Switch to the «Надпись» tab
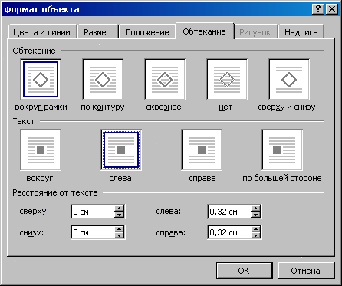Image resolution: width=342 pixels, height=286 pixels. (x=301, y=32)
